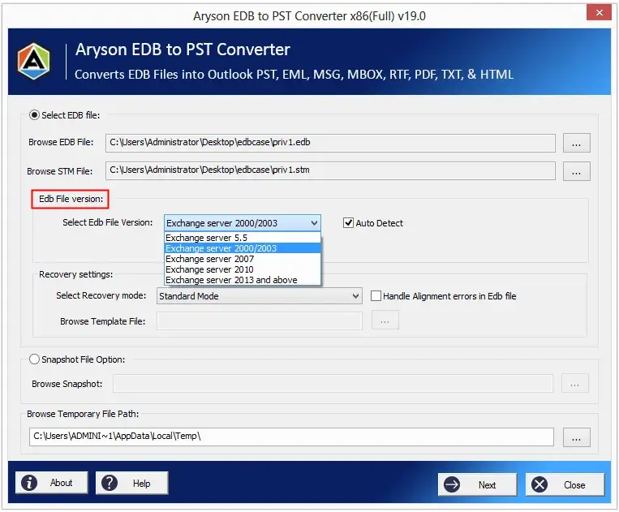
Task: Click in the Browse STM File path field
Action: click(330, 170)
